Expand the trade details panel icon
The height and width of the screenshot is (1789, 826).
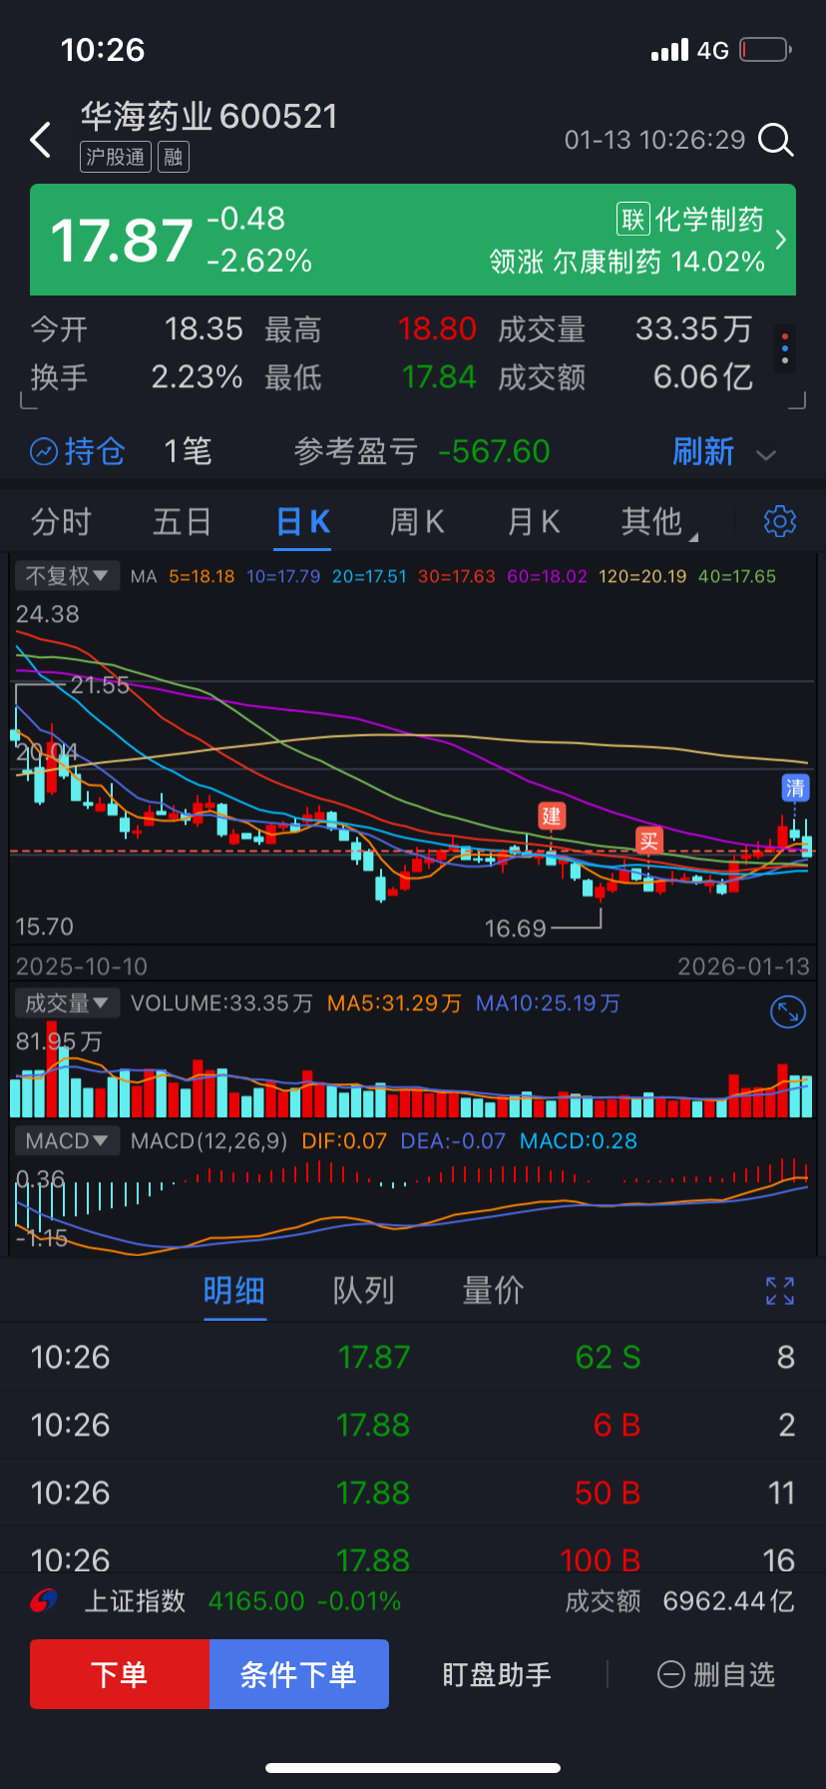(780, 1291)
